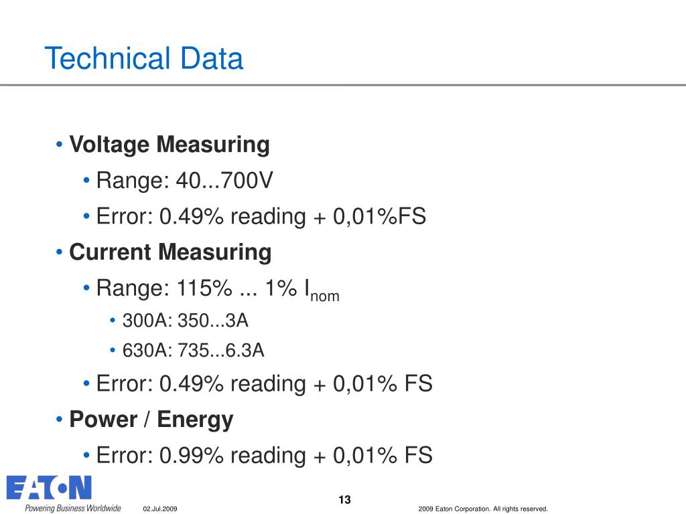Screen dimensions: 686x514
Task: Click the Voltage Measuring heading
Action: 169,145
